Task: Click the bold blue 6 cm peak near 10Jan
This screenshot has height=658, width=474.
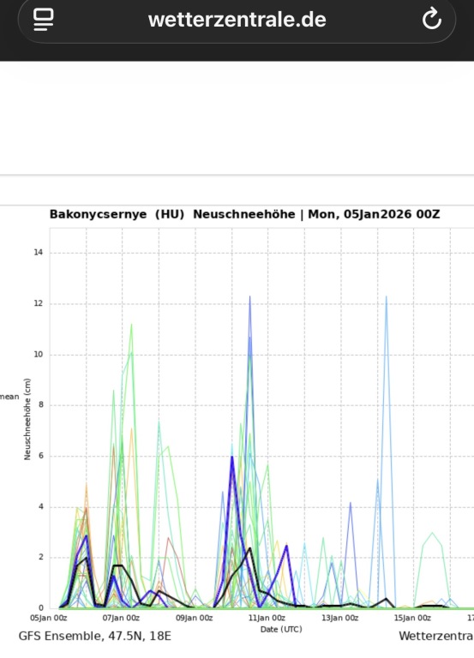Action: pyautogui.click(x=231, y=458)
